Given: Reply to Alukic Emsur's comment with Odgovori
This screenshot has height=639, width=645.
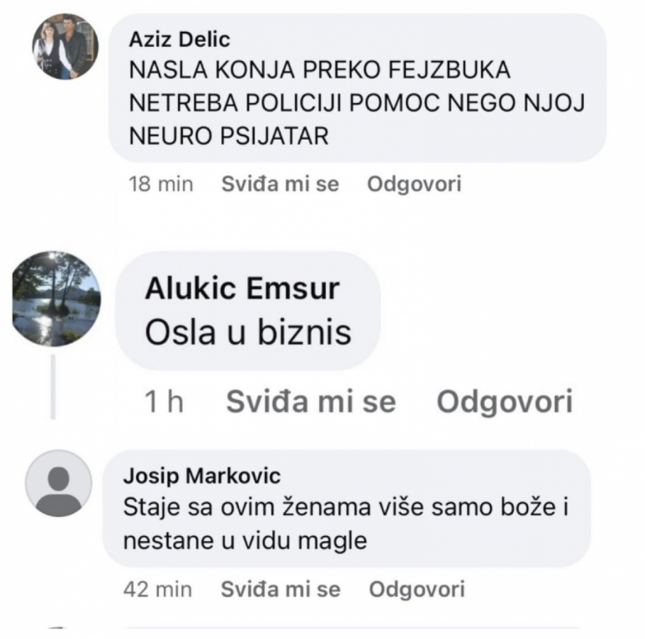Looking at the screenshot, I should click(505, 401).
